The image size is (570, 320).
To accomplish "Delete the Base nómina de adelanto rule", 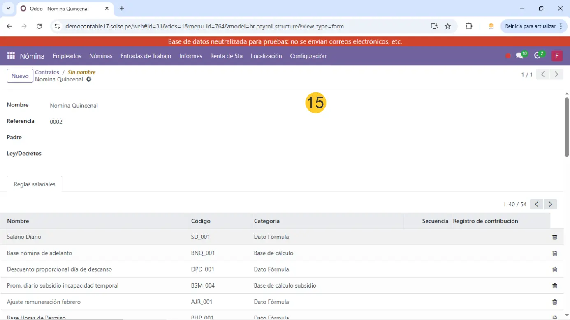I will pyautogui.click(x=554, y=253).
